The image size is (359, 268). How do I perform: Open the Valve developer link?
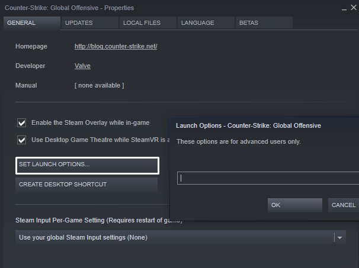82,66
